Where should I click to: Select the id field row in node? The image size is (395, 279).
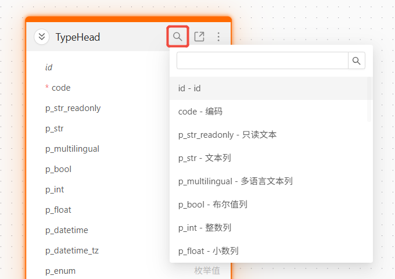click(49, 67)
